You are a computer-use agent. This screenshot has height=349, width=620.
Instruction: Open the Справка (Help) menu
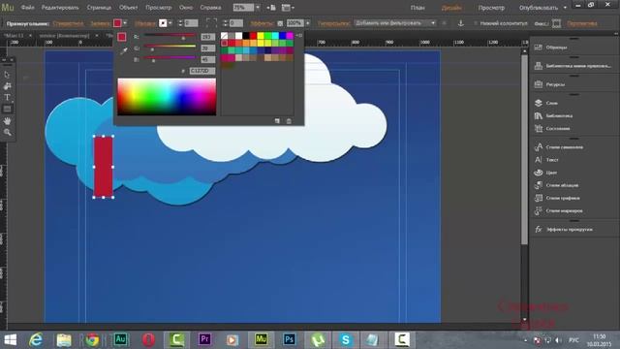click(210, 8)
